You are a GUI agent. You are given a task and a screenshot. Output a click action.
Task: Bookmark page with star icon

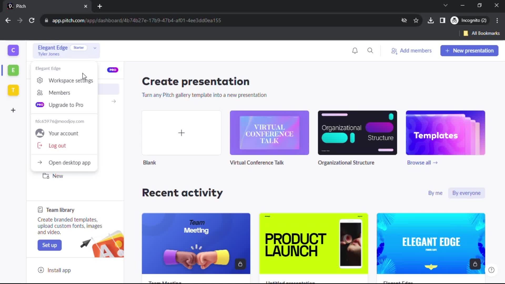coord(416,20)
